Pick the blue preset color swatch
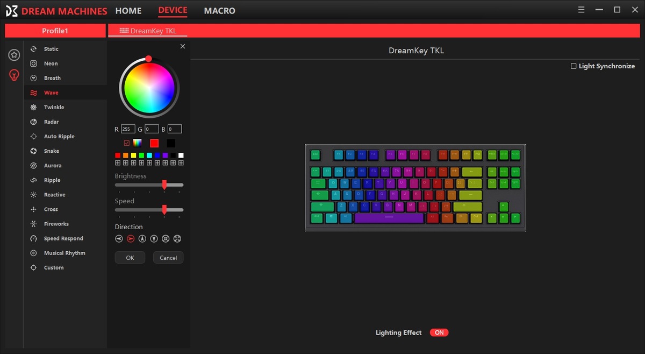 (x=157, y=155)
